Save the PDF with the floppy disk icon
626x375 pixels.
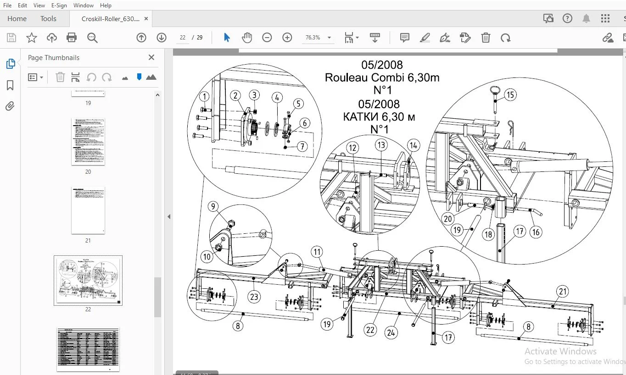11,38
